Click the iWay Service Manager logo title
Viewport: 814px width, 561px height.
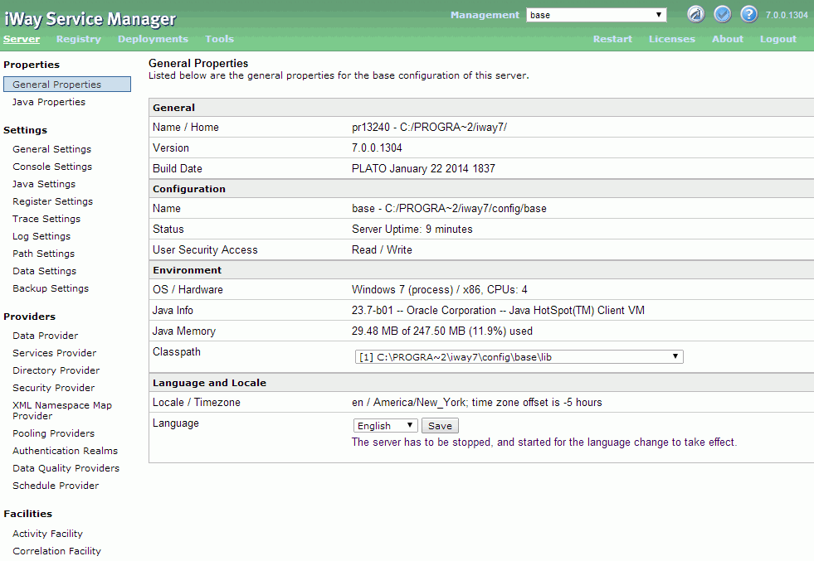tap(90, 19)
